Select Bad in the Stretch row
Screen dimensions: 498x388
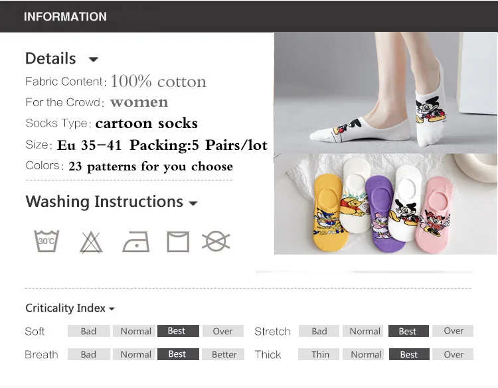tap(319, 331)
